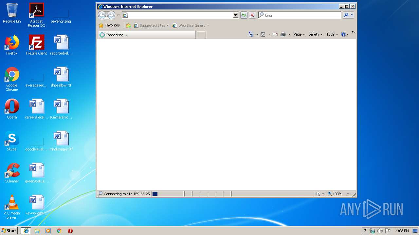Expand the Print options dropdown arrow
The width and height of the screenshot is (419, 235).
click(289, 34)
